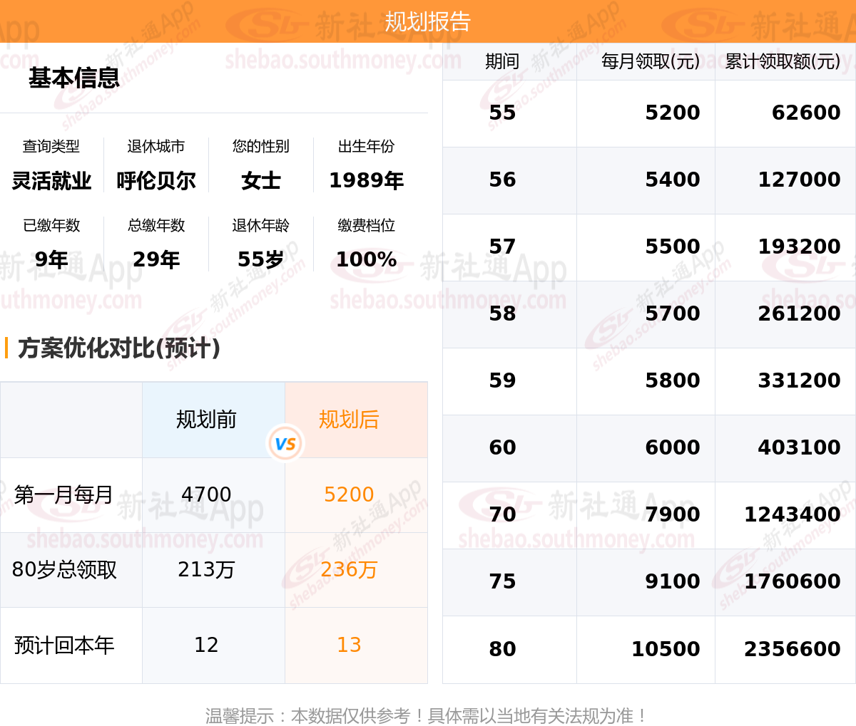Click the 4700 before-planning value
Screen dimensions: 856x726
pyautogui.click(x=206, y=494)
